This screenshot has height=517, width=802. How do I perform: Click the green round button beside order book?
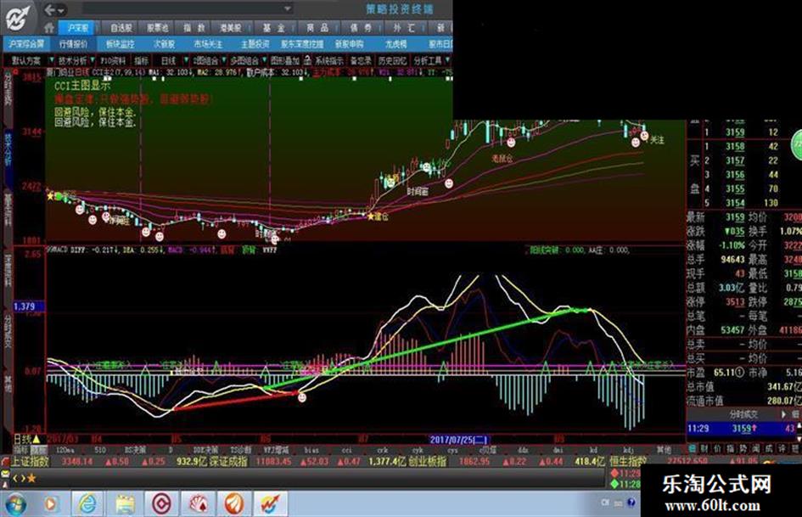[797, 145]
